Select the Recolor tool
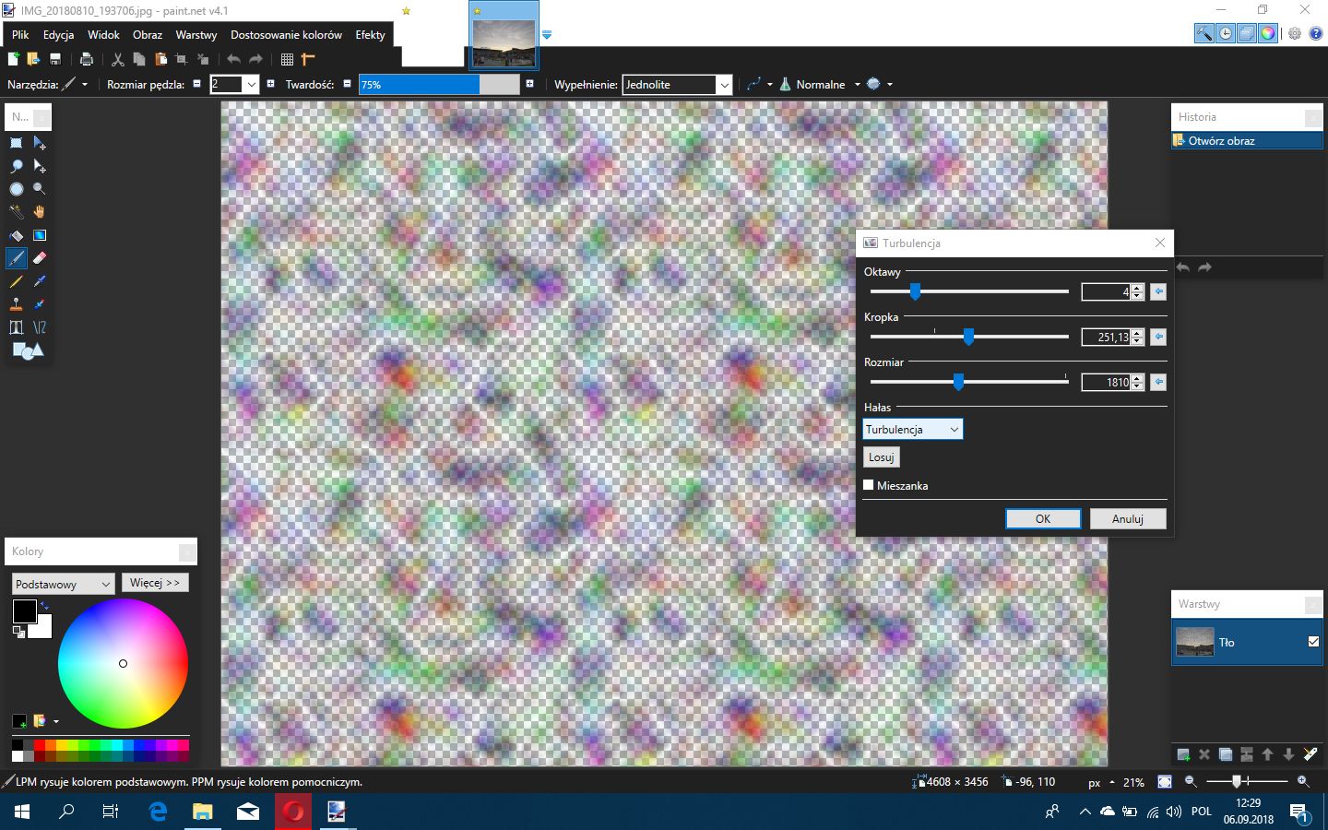This screenshot has width=1328, height=830. pyautogui.click(x=40, y=304)
